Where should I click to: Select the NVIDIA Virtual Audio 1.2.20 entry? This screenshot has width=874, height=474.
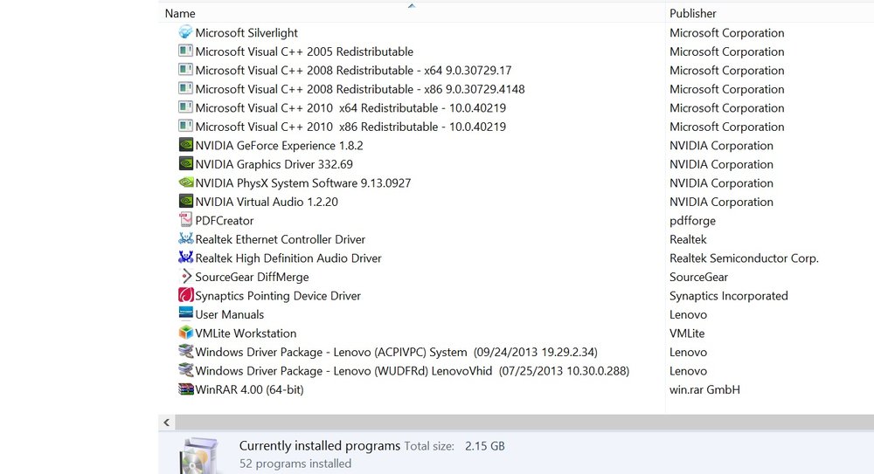pyautogui.click(x=267, y=202)
